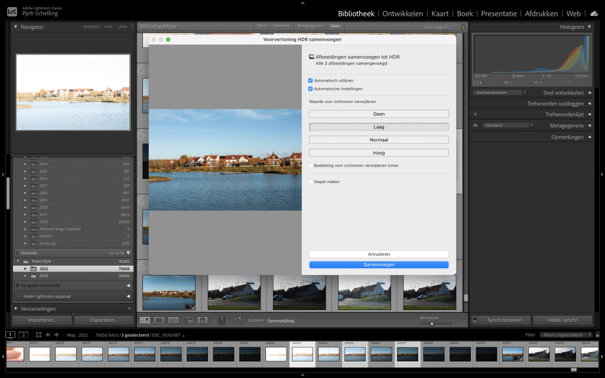Toggle the auto-sync switch beside Synchroniseren

click(x=475, y=320)
